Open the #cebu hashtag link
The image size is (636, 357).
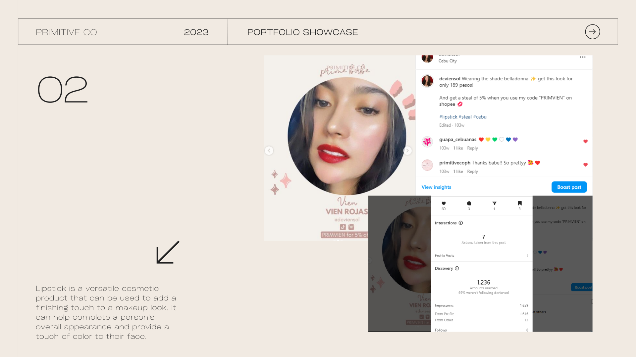click(480, 117)
